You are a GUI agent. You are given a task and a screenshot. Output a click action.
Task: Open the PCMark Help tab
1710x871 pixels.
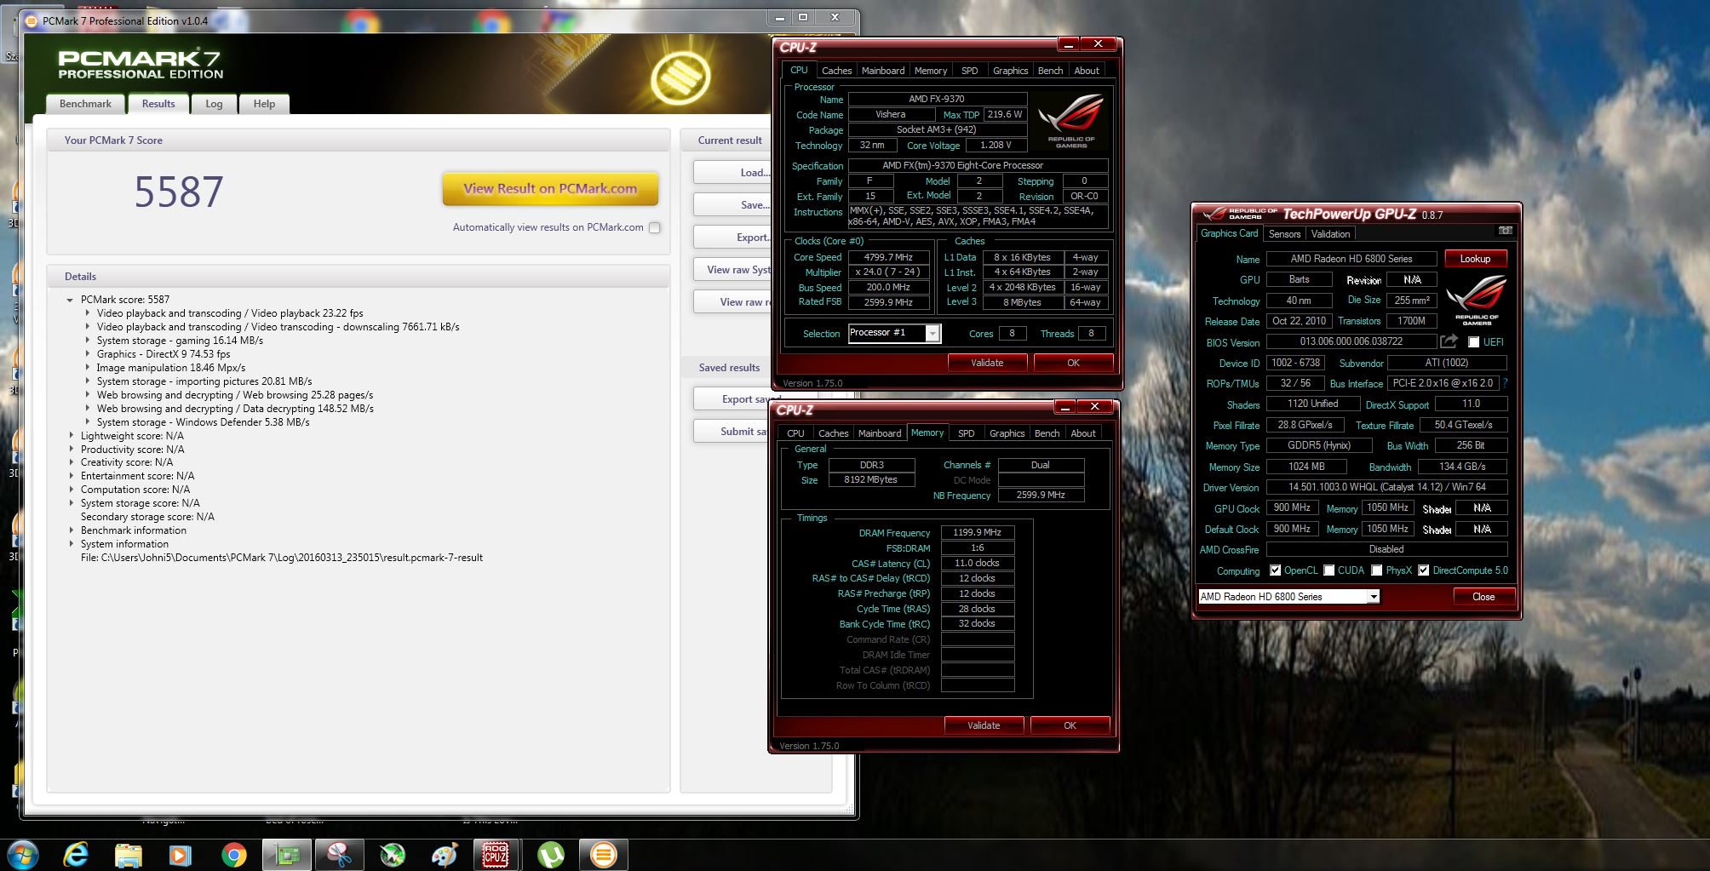(x=264, y=104)
